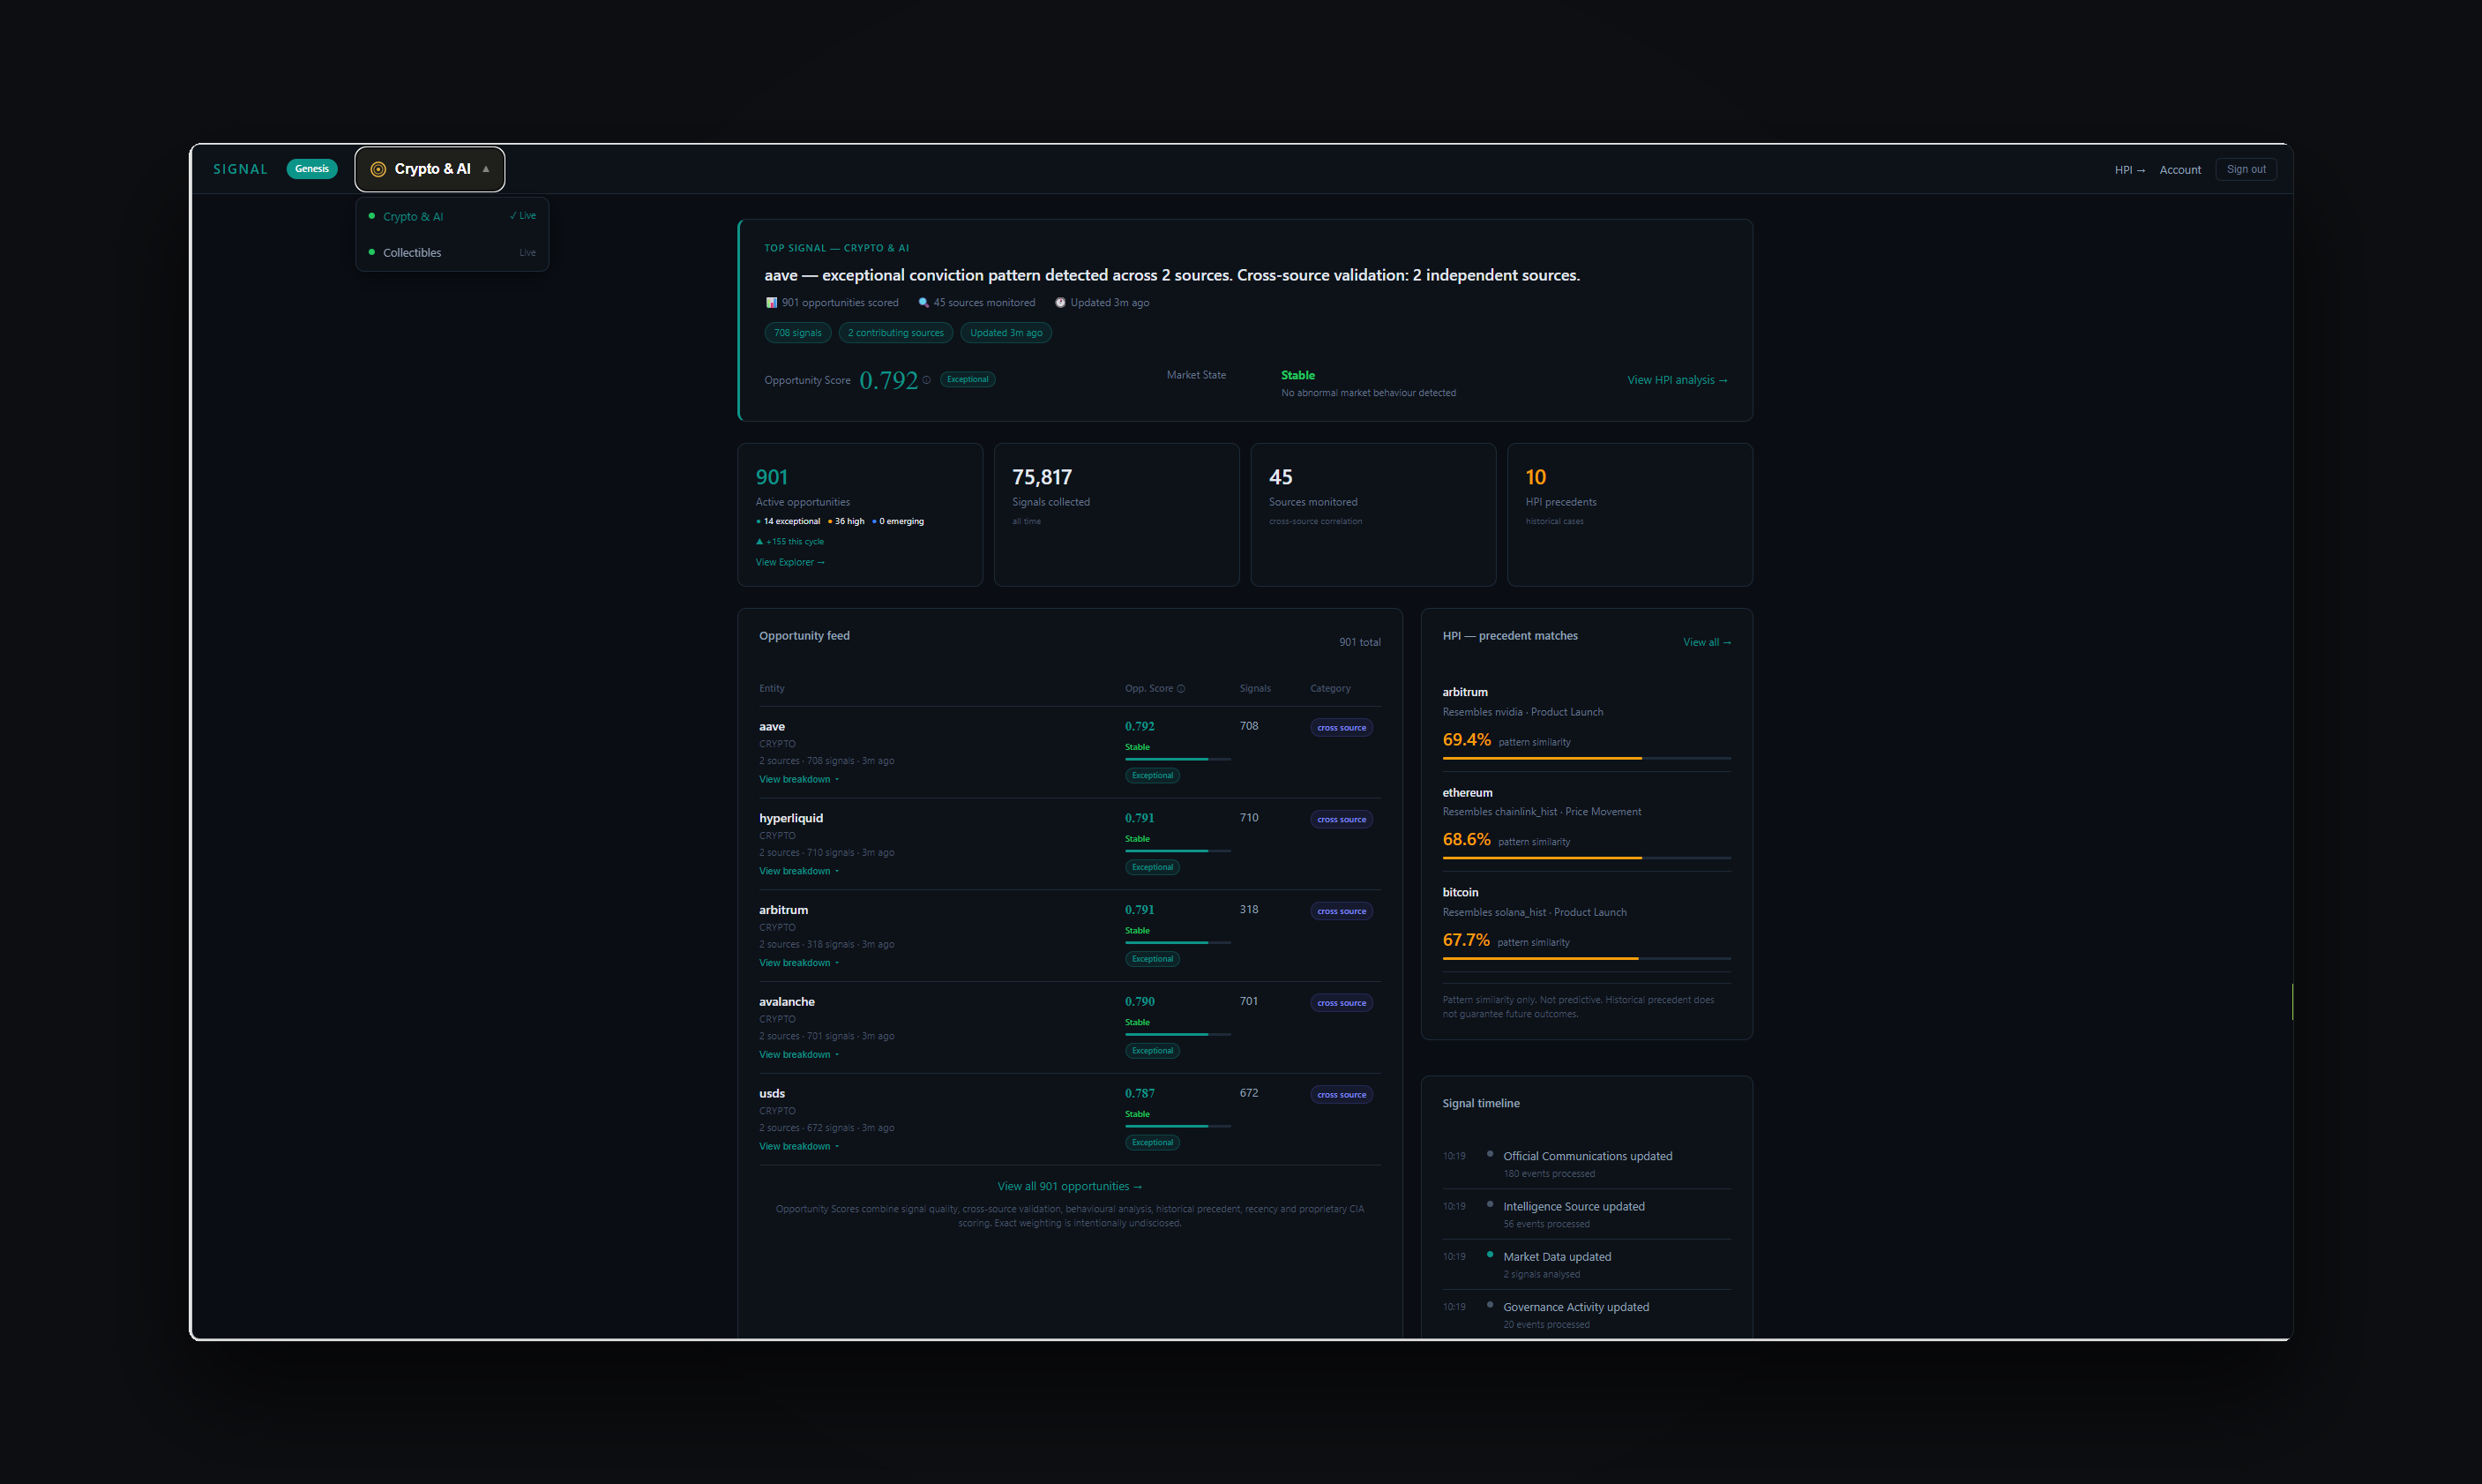Click the hyperliquid entity name

coord(790,819)
